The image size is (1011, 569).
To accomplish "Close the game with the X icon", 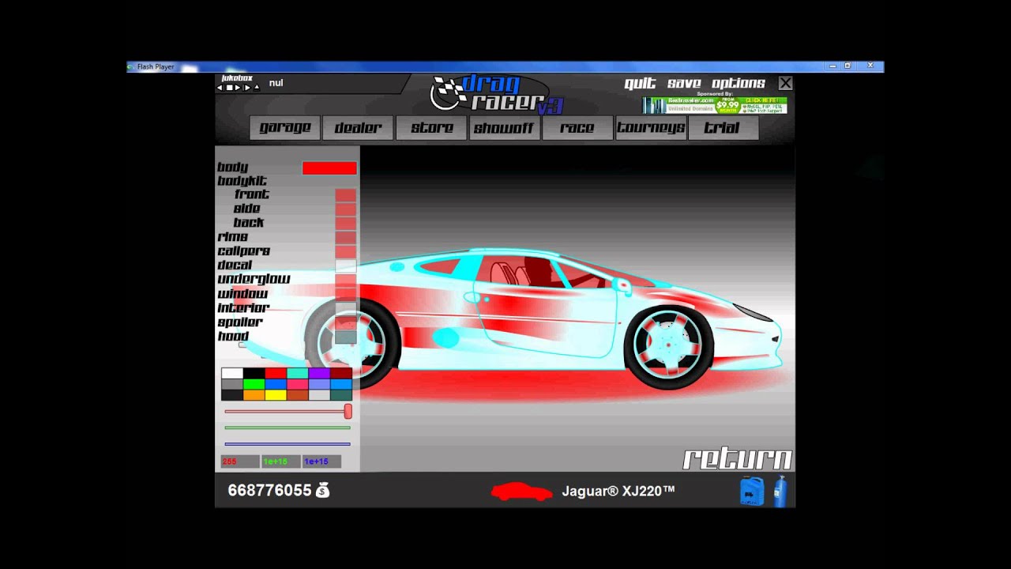I will pyautogui.click(x=785, y=83).
